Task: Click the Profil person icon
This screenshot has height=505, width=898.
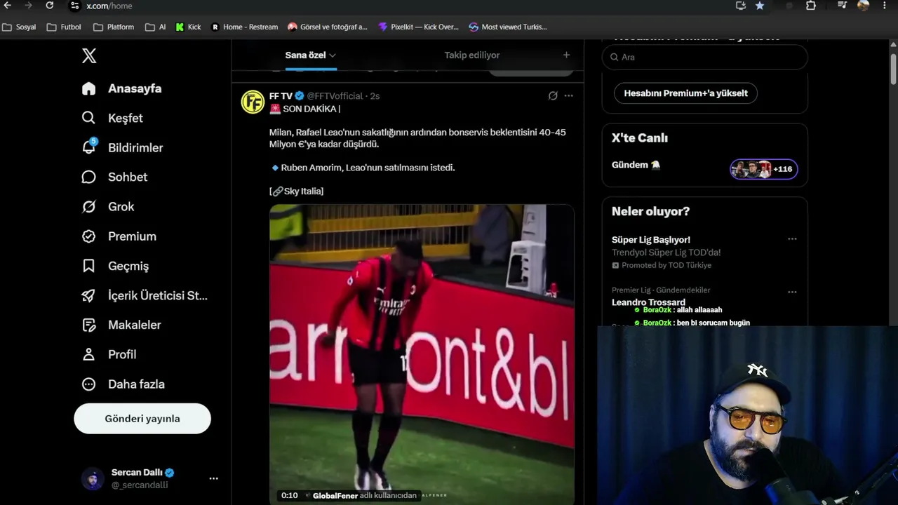Action: (88, 354)
